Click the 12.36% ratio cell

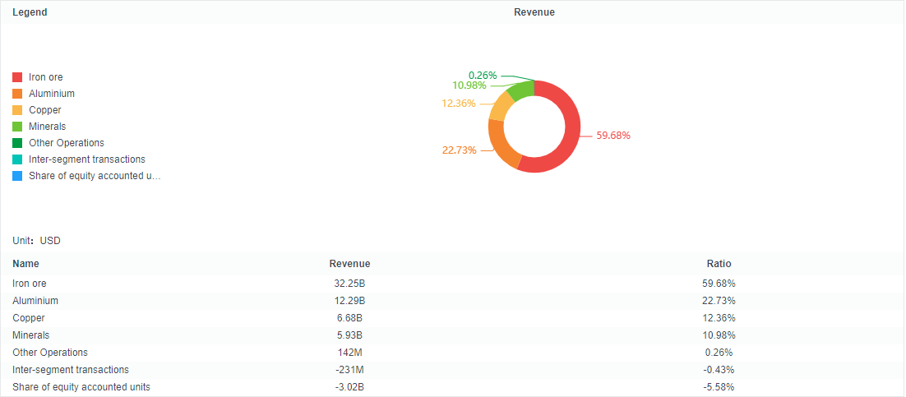point(719,318)
